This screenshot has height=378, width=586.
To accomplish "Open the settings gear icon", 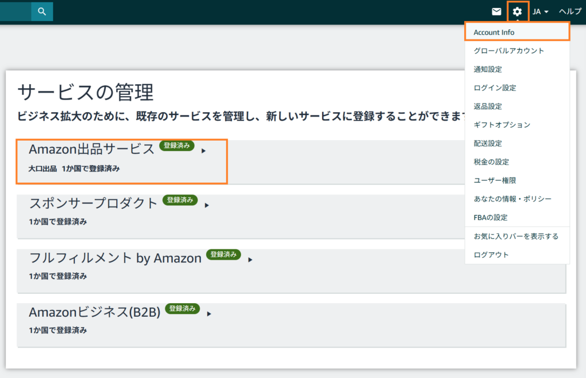I will point(517,11).
